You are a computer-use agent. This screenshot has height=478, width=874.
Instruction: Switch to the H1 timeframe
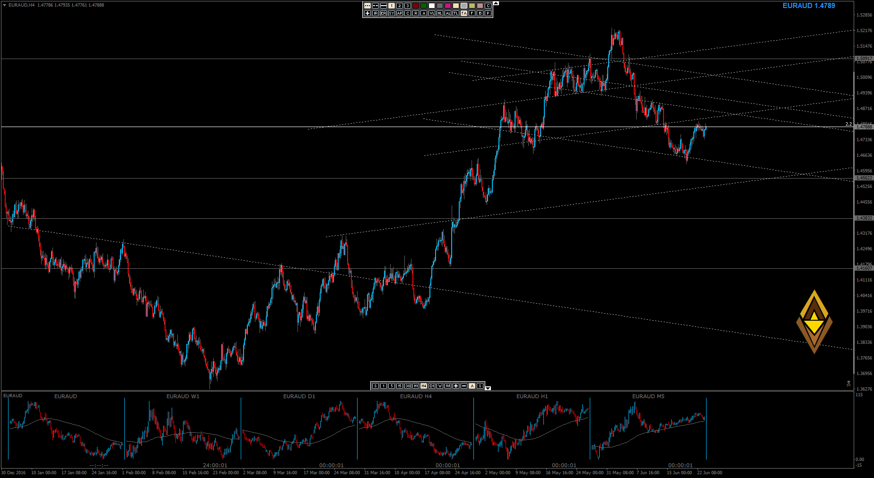[x=416, y=386]
